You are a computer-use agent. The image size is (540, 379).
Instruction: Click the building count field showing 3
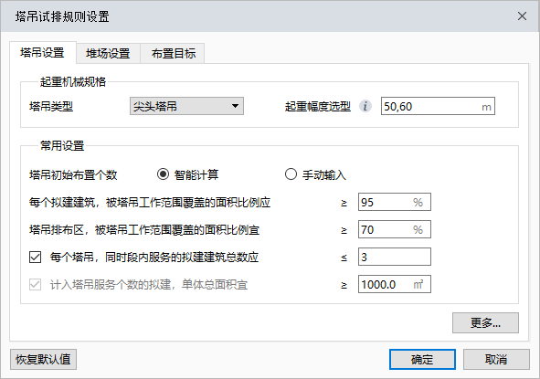pyautogui.click(x=395, y=257)
